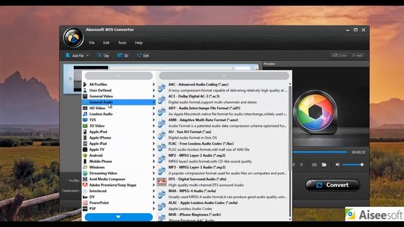Select General Video category

[119, 96]
